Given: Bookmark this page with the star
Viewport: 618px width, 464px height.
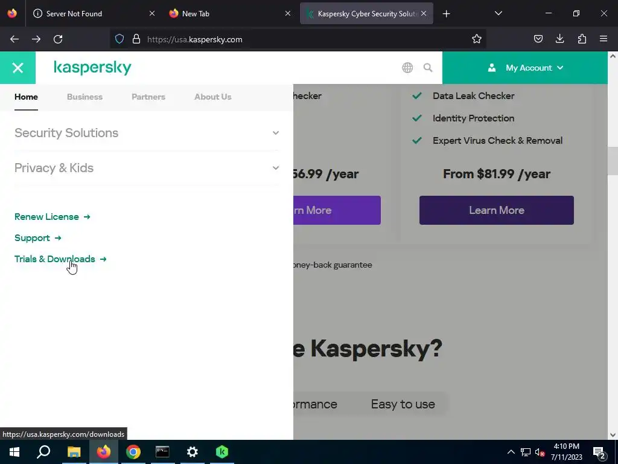Looking at the screenshot, I should tap(477, 39).
